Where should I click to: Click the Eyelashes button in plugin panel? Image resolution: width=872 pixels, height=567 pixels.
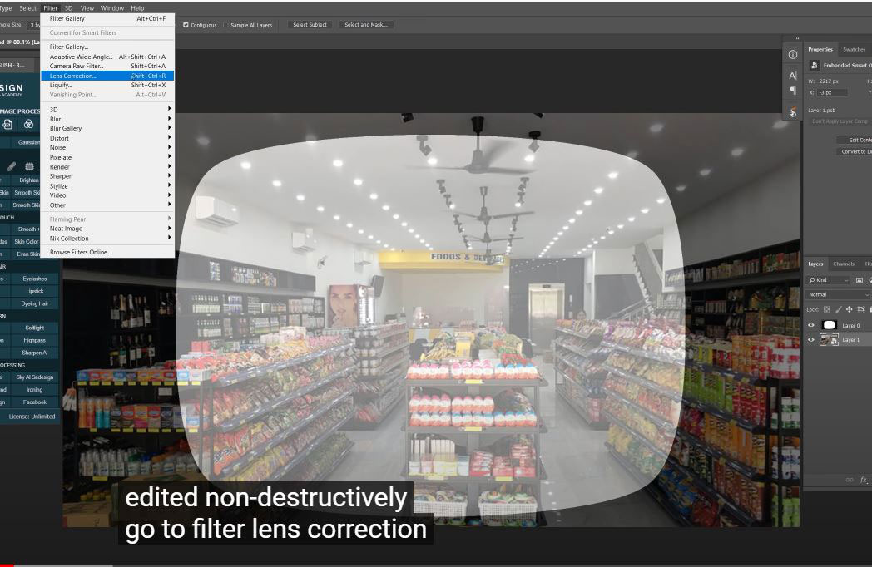[34, 279]
